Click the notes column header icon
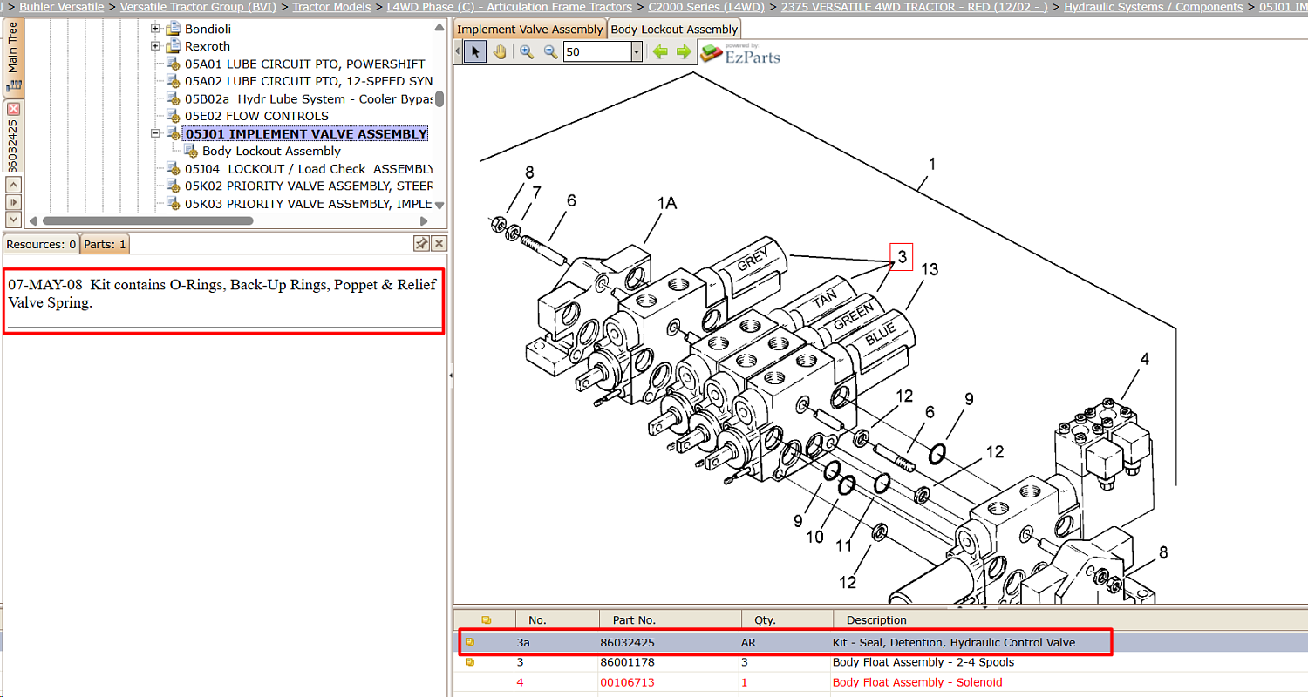Viewport: 1308px width, 697px height. pyautogui.click(x=487, y=620)
